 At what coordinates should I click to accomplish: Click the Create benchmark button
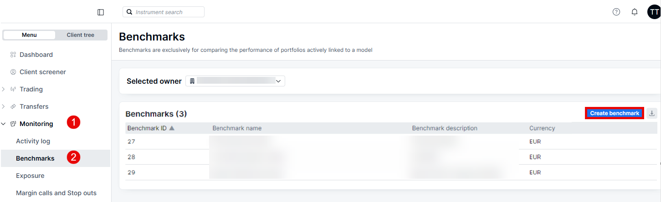[614, 113]
